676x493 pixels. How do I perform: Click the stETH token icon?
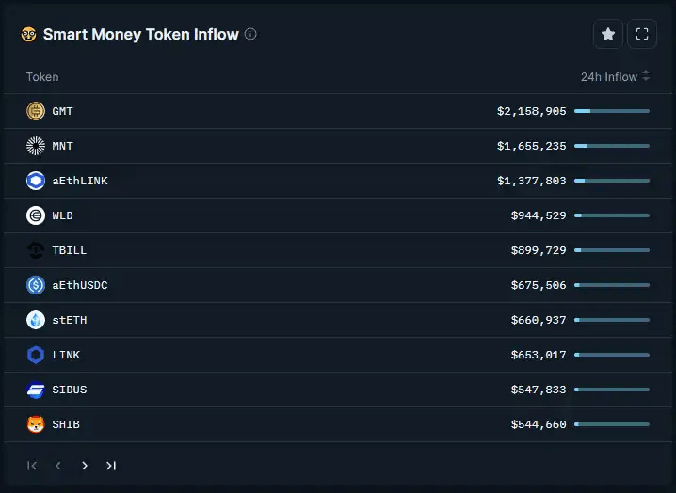pos(36,320)
